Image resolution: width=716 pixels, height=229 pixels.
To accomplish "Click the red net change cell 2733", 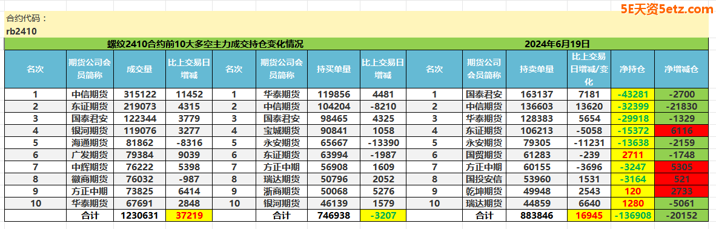I will [x=681, y=191].
